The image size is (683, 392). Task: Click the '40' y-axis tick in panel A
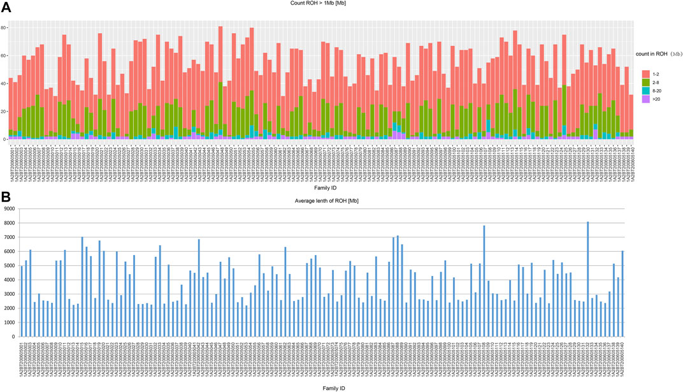pyautogui.click(x=3, y=83)
